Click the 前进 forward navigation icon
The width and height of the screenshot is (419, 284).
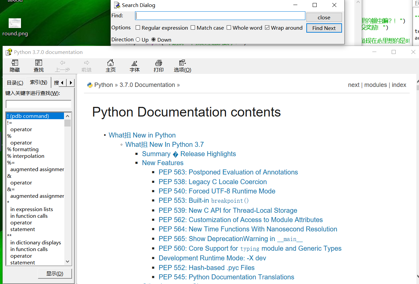tap(86, 66)
